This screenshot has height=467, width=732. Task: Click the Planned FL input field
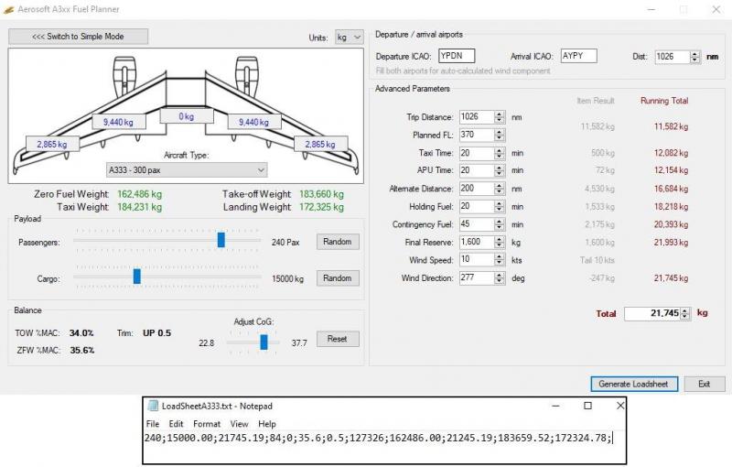(x=477, y=135)
